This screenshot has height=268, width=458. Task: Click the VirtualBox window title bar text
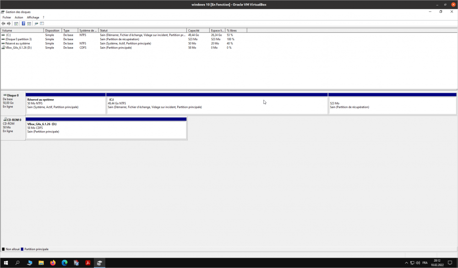coord(229,5)
